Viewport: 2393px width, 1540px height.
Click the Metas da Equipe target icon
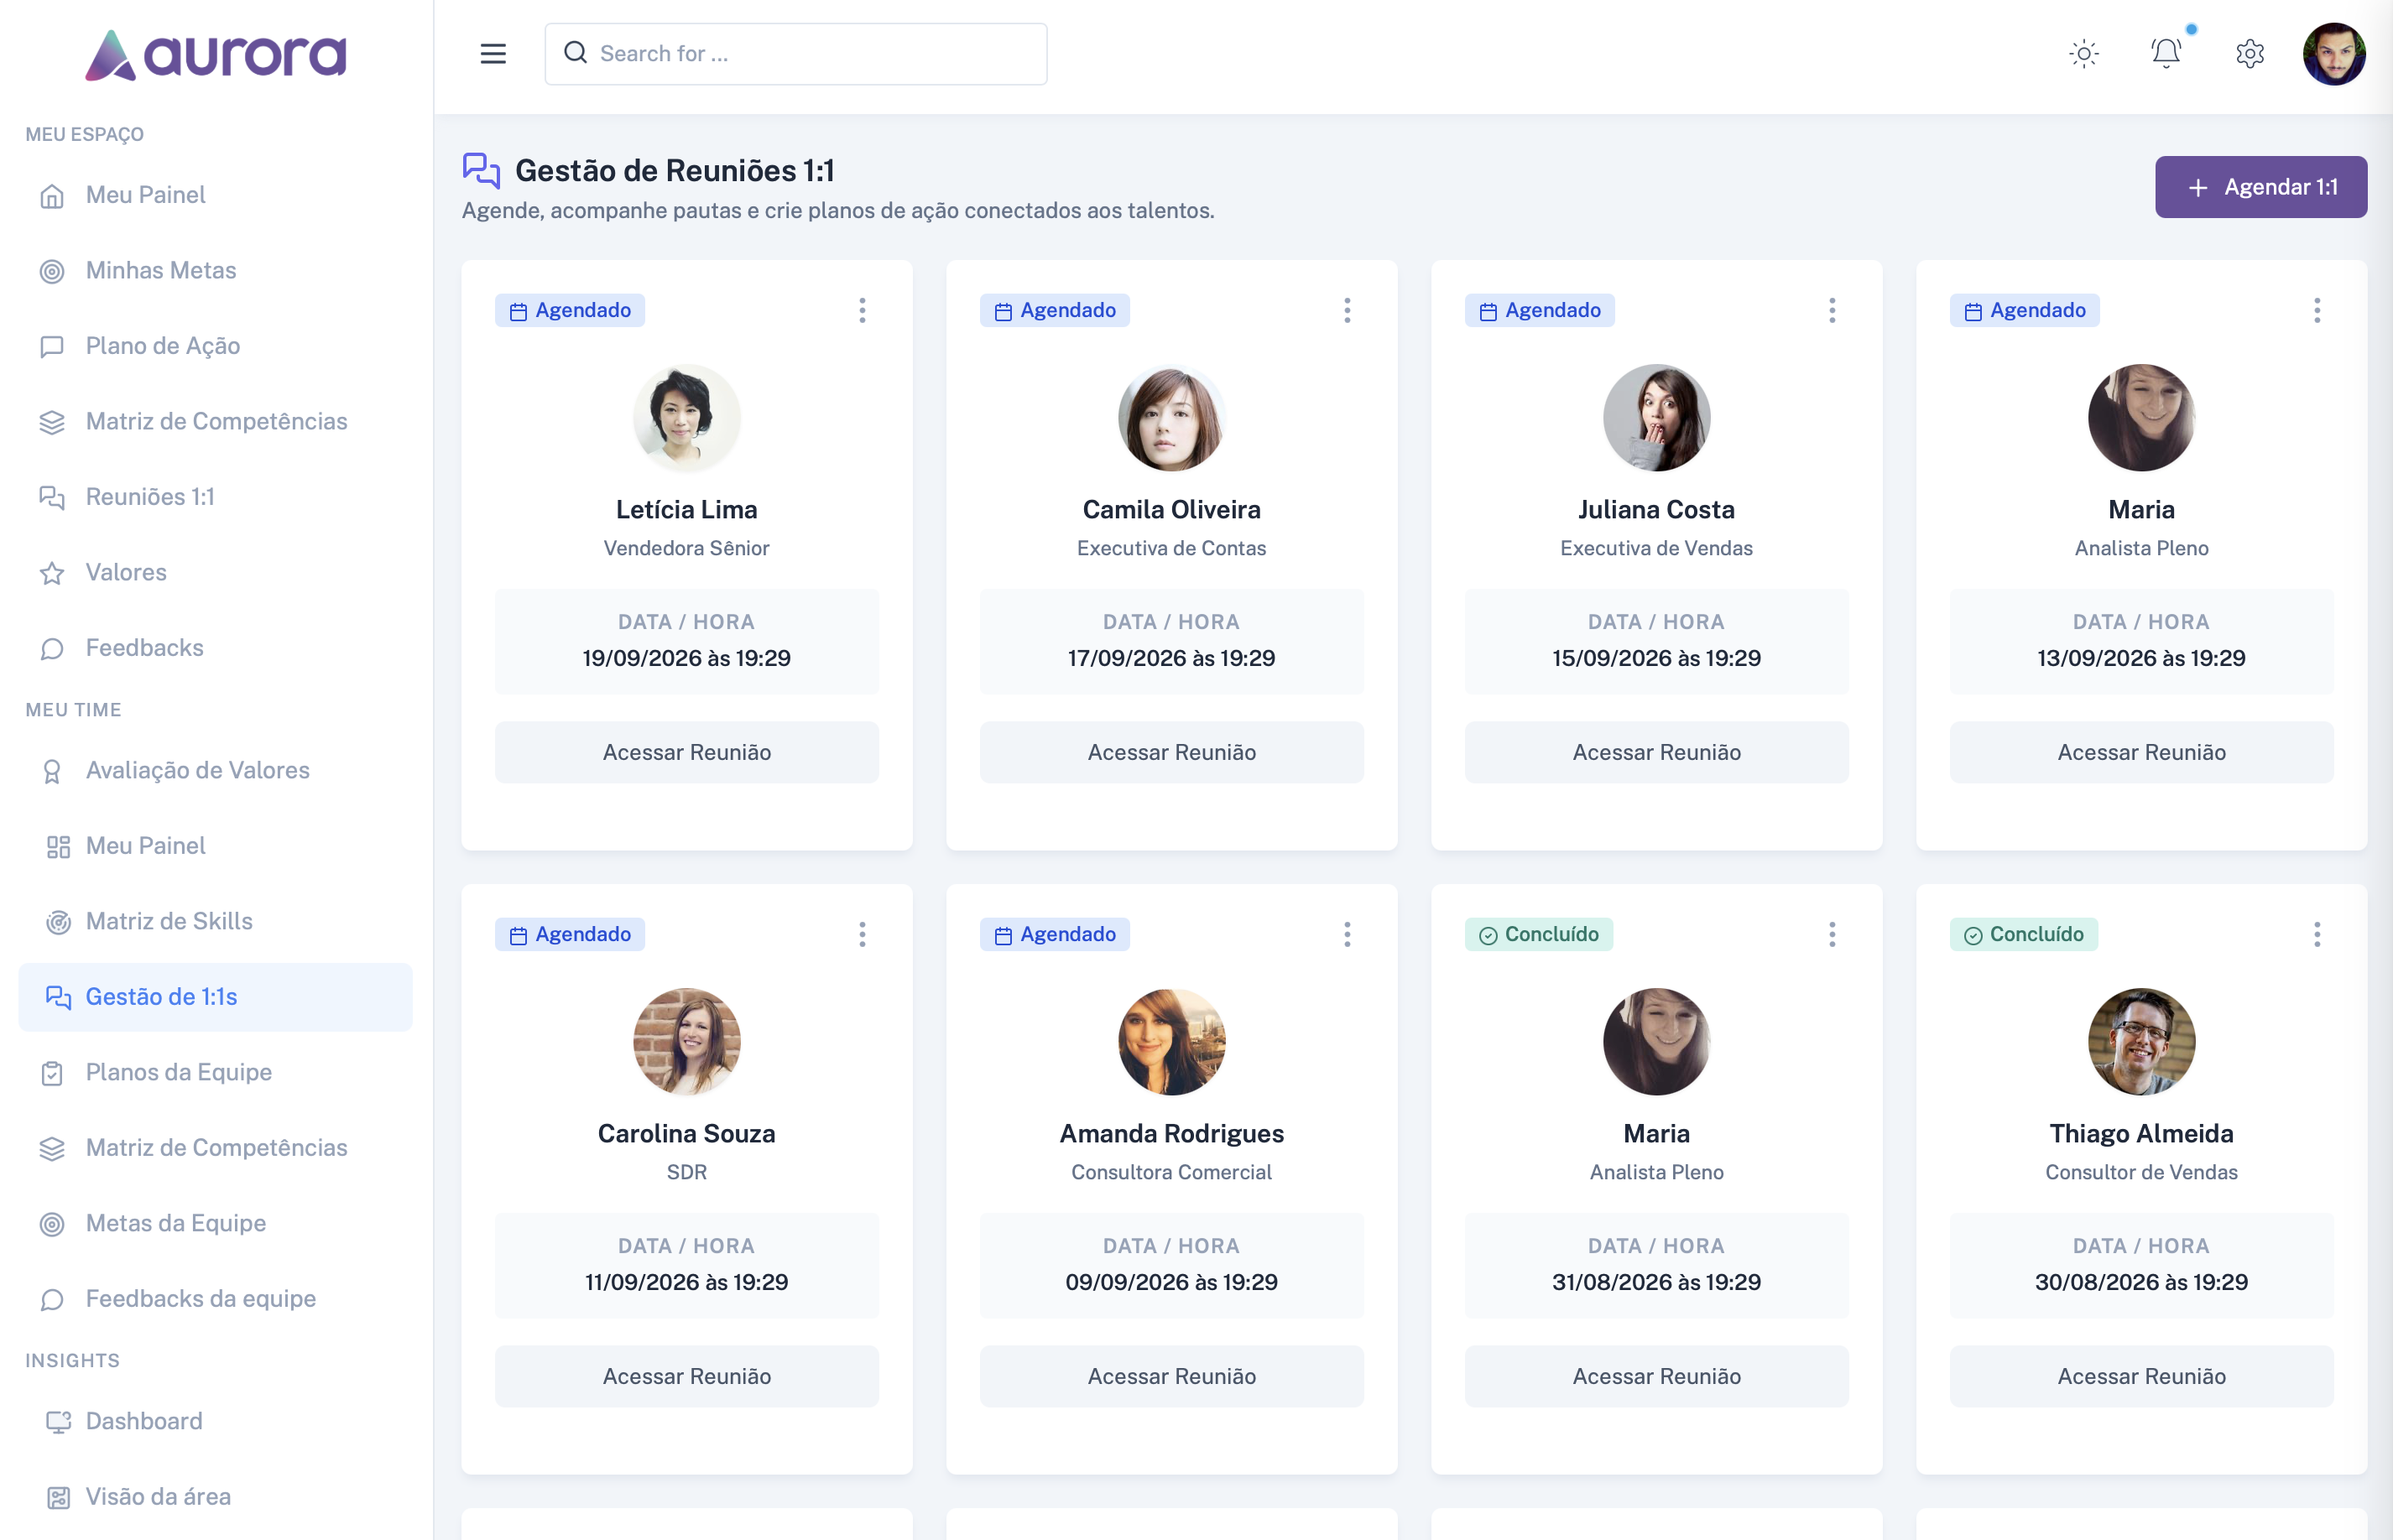(x=52, y=1224)
